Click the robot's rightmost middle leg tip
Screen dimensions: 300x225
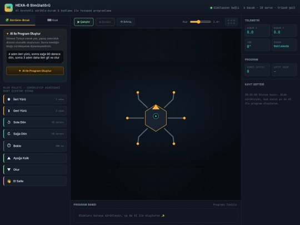click(184, 118)
